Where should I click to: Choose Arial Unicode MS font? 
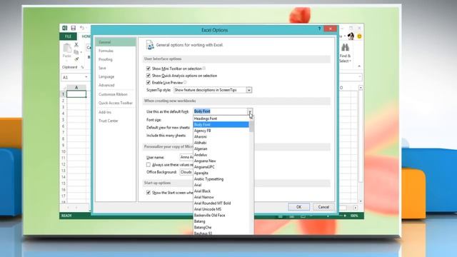(x=221, y=209)
